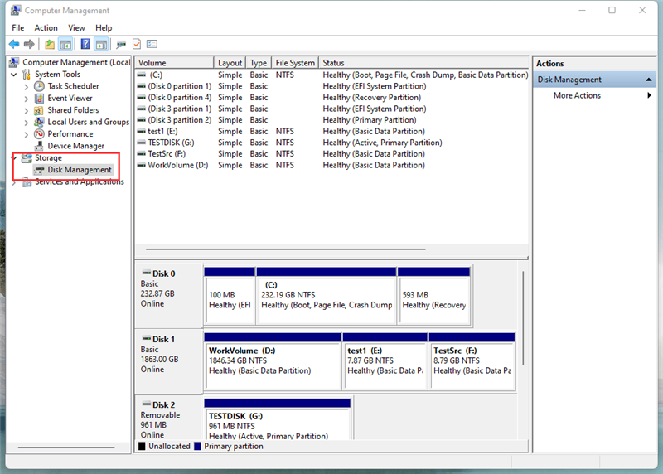Viewport: 663px width, 474px height.
Task: Click the Local Users and Groups icon
Action: (39, 122)
